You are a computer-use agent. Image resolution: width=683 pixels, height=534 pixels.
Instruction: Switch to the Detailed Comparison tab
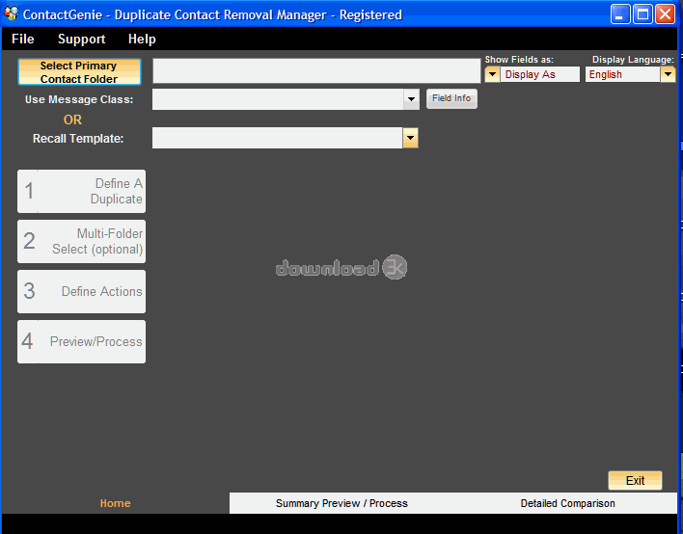pyautogui.click(x=567, y=503)
